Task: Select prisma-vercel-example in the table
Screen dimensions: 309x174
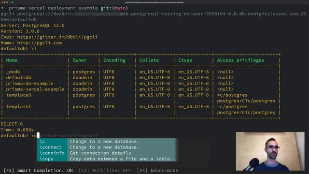Action: [x=35, y=89]
